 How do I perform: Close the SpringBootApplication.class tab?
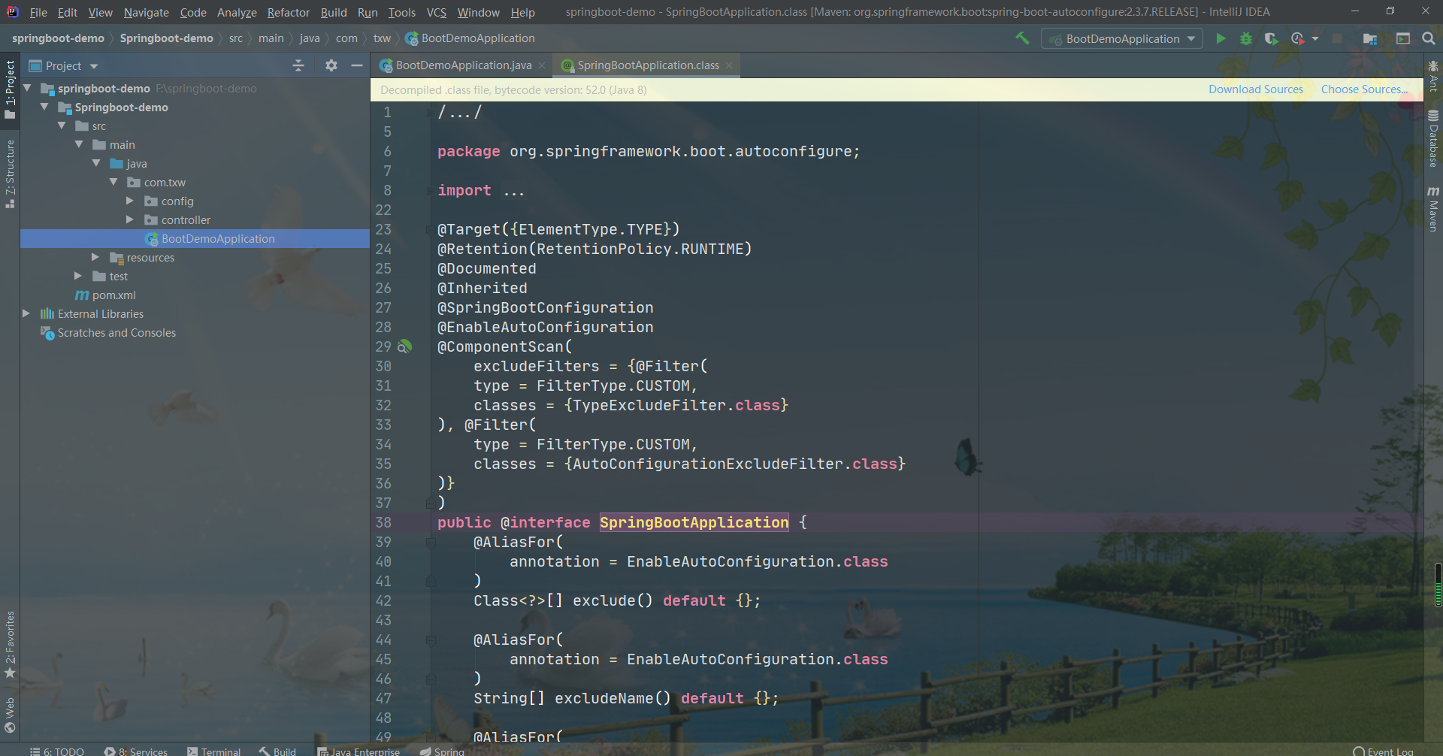729,65
